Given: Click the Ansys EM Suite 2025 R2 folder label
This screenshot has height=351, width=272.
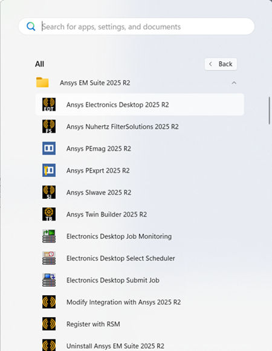Looking at the screenshot, I should pyautogui.click(x=95, y=83).
